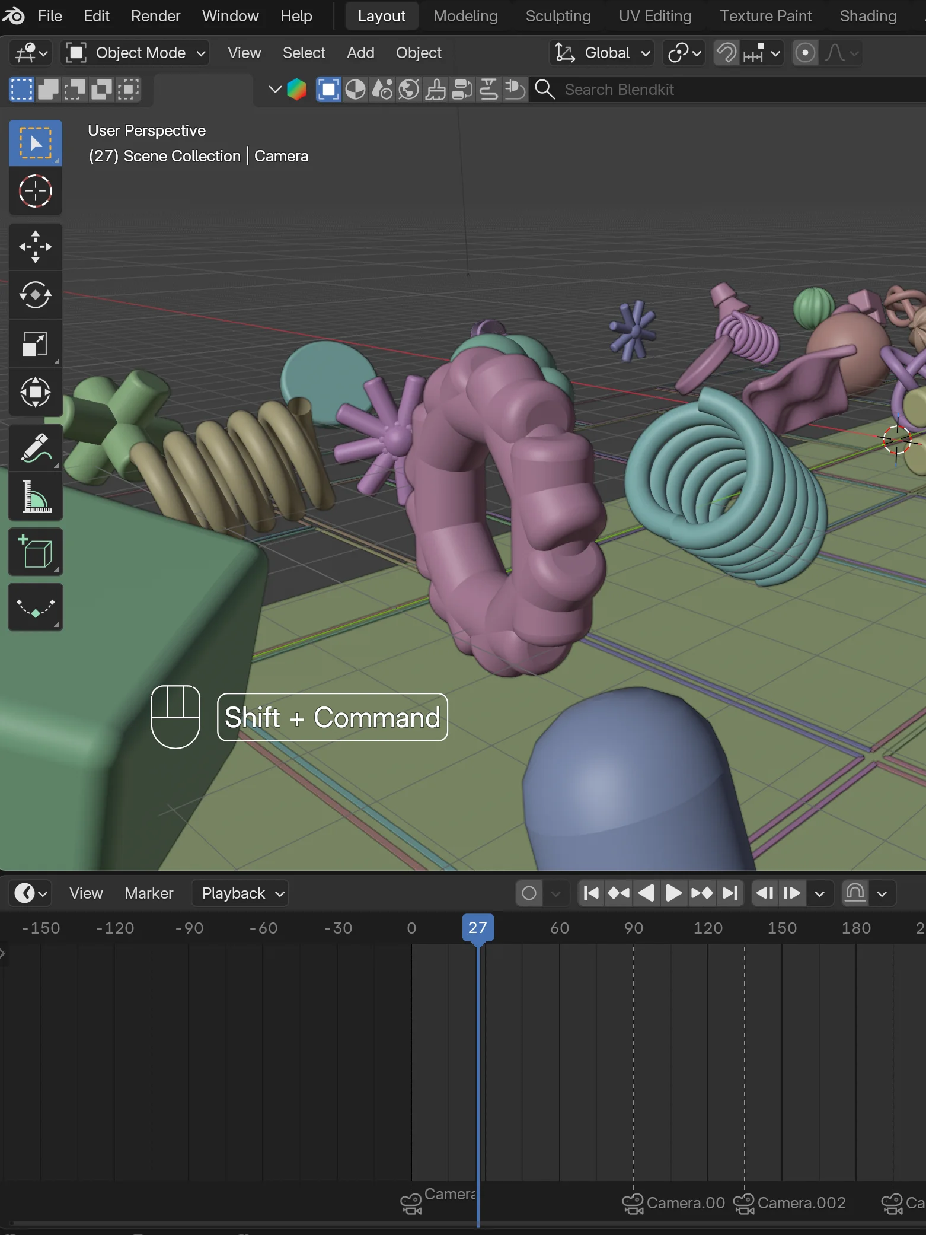This screenshot has height=1235, width=926.
Task: Set selection mode to new selection
Action: point(21,90)
